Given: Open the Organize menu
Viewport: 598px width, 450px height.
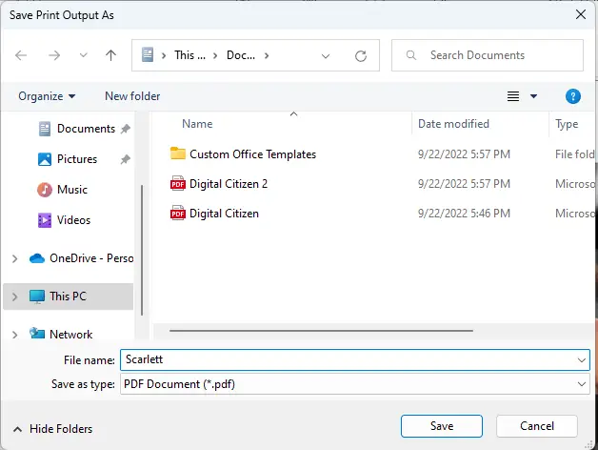Looking at the screenshot, I should [x=47, y=96].
